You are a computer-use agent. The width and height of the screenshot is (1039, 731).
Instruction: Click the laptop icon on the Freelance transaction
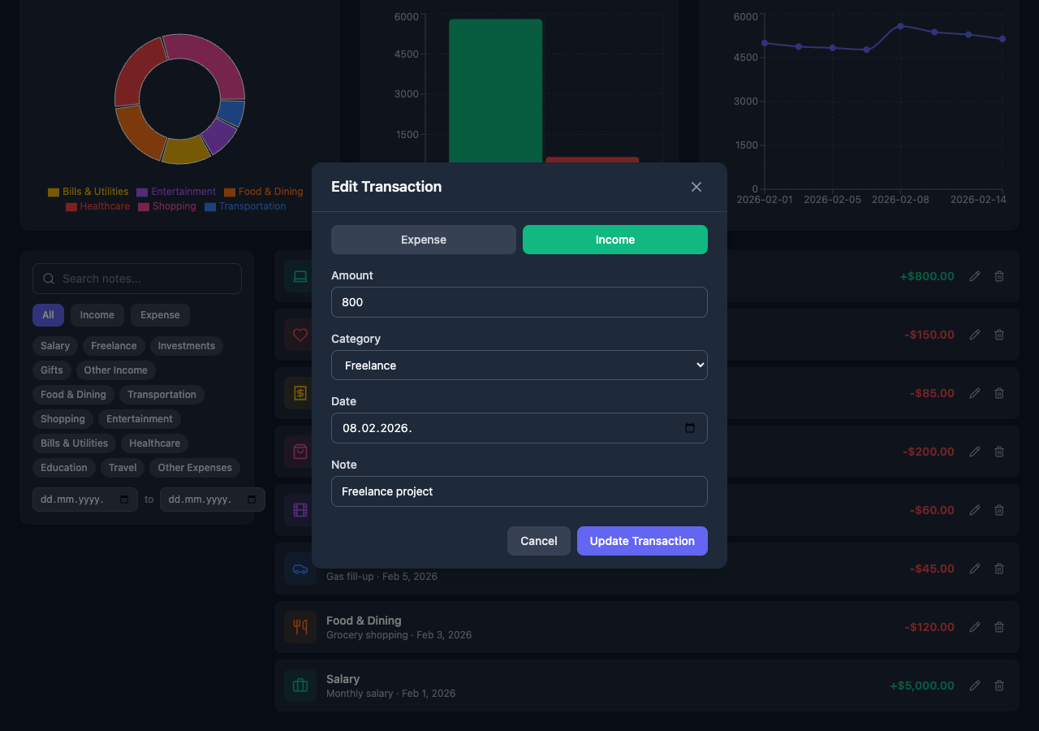300,276
